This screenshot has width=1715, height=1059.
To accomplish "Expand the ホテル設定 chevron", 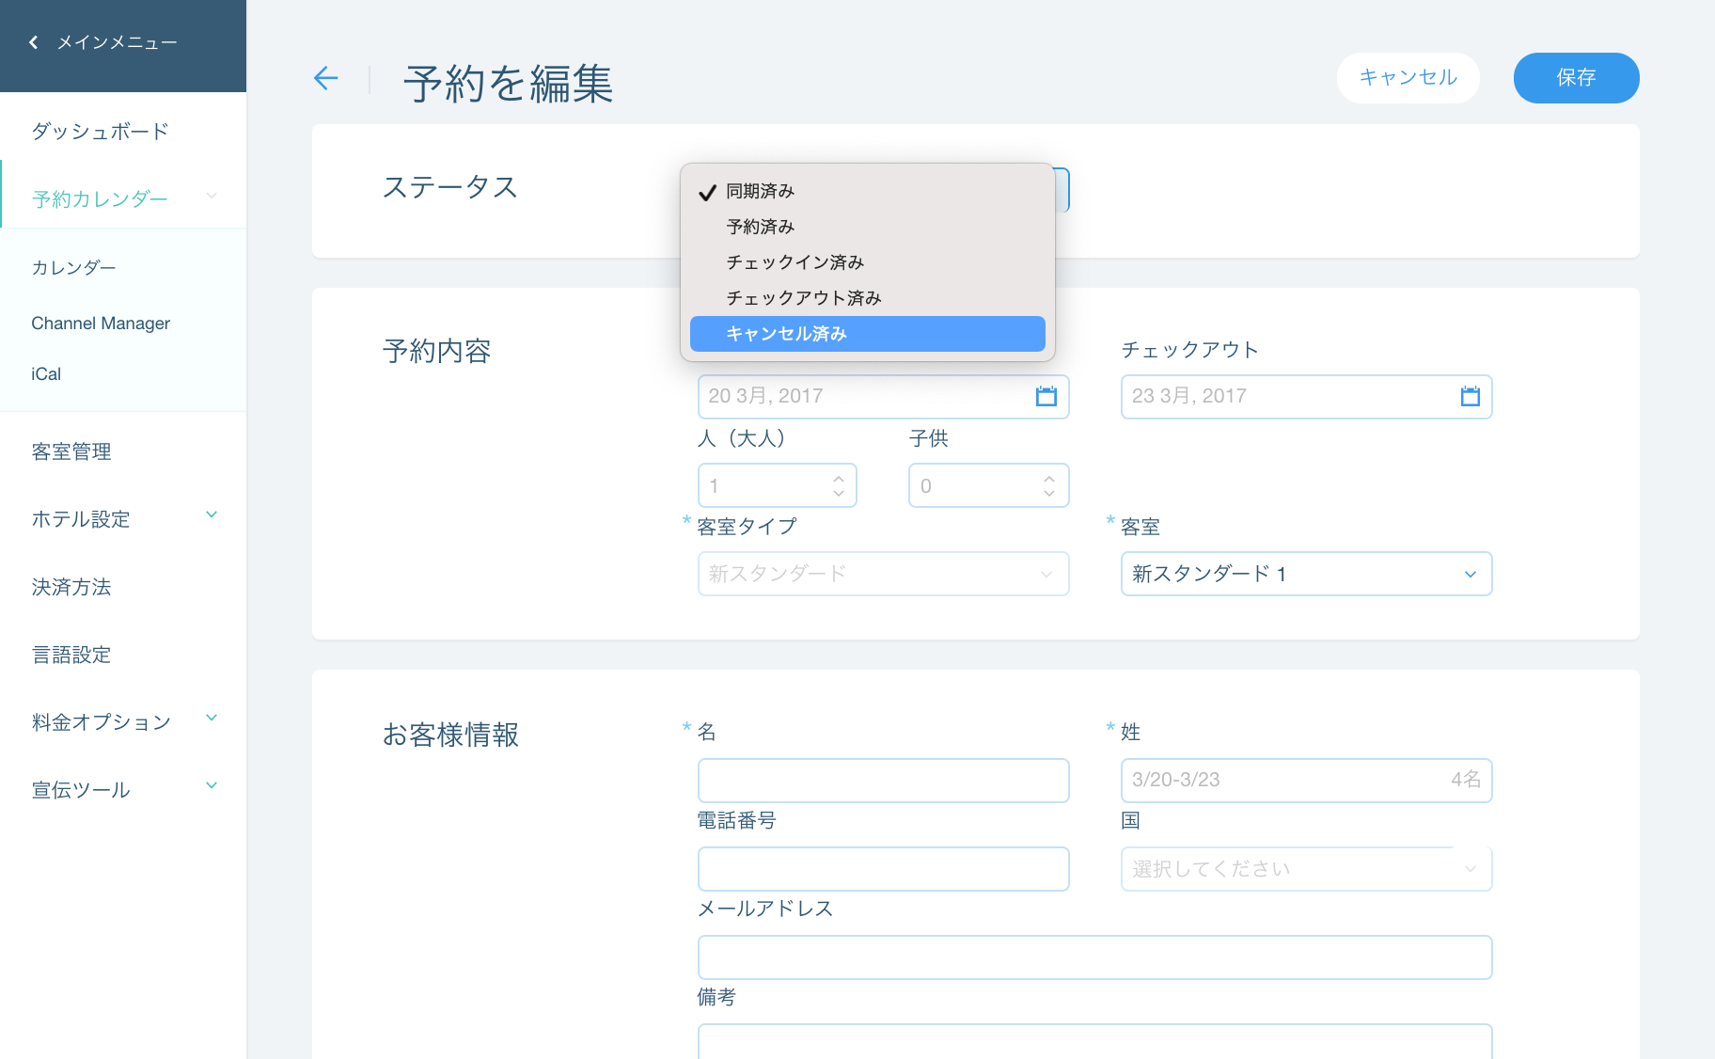I will (x=212, y=515).
